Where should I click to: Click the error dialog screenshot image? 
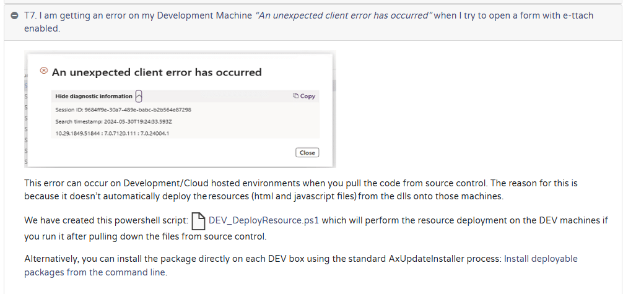coord(180,124)
